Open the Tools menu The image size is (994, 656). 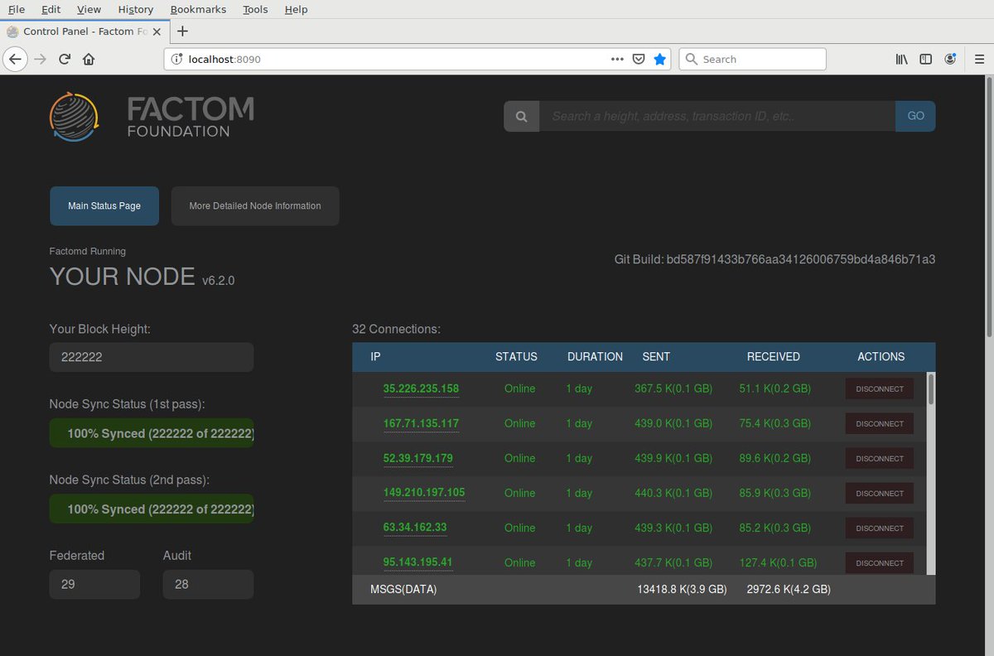pos(255,9)
